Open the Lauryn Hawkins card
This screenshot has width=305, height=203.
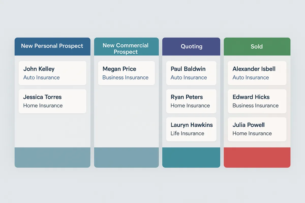[x=191, y=129]
